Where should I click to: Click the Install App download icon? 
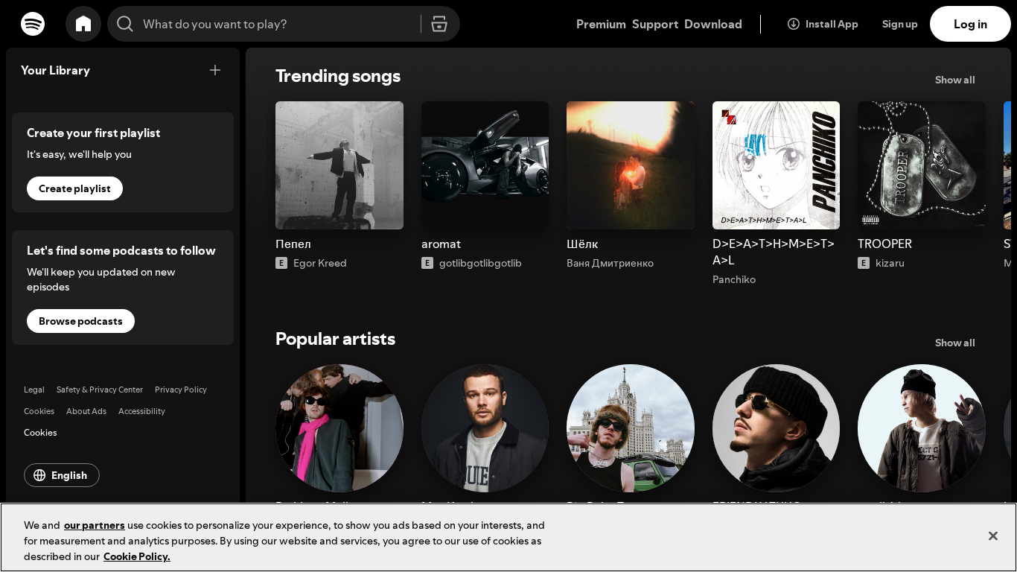794,24
